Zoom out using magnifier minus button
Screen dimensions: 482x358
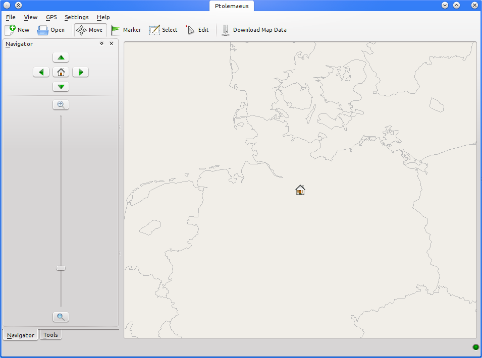61,317
